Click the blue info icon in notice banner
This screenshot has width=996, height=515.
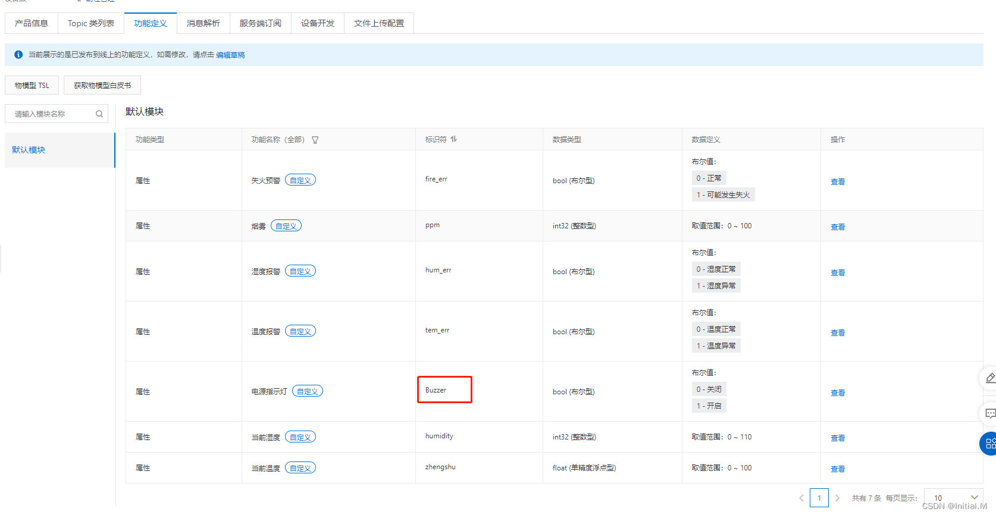[18, 55]
